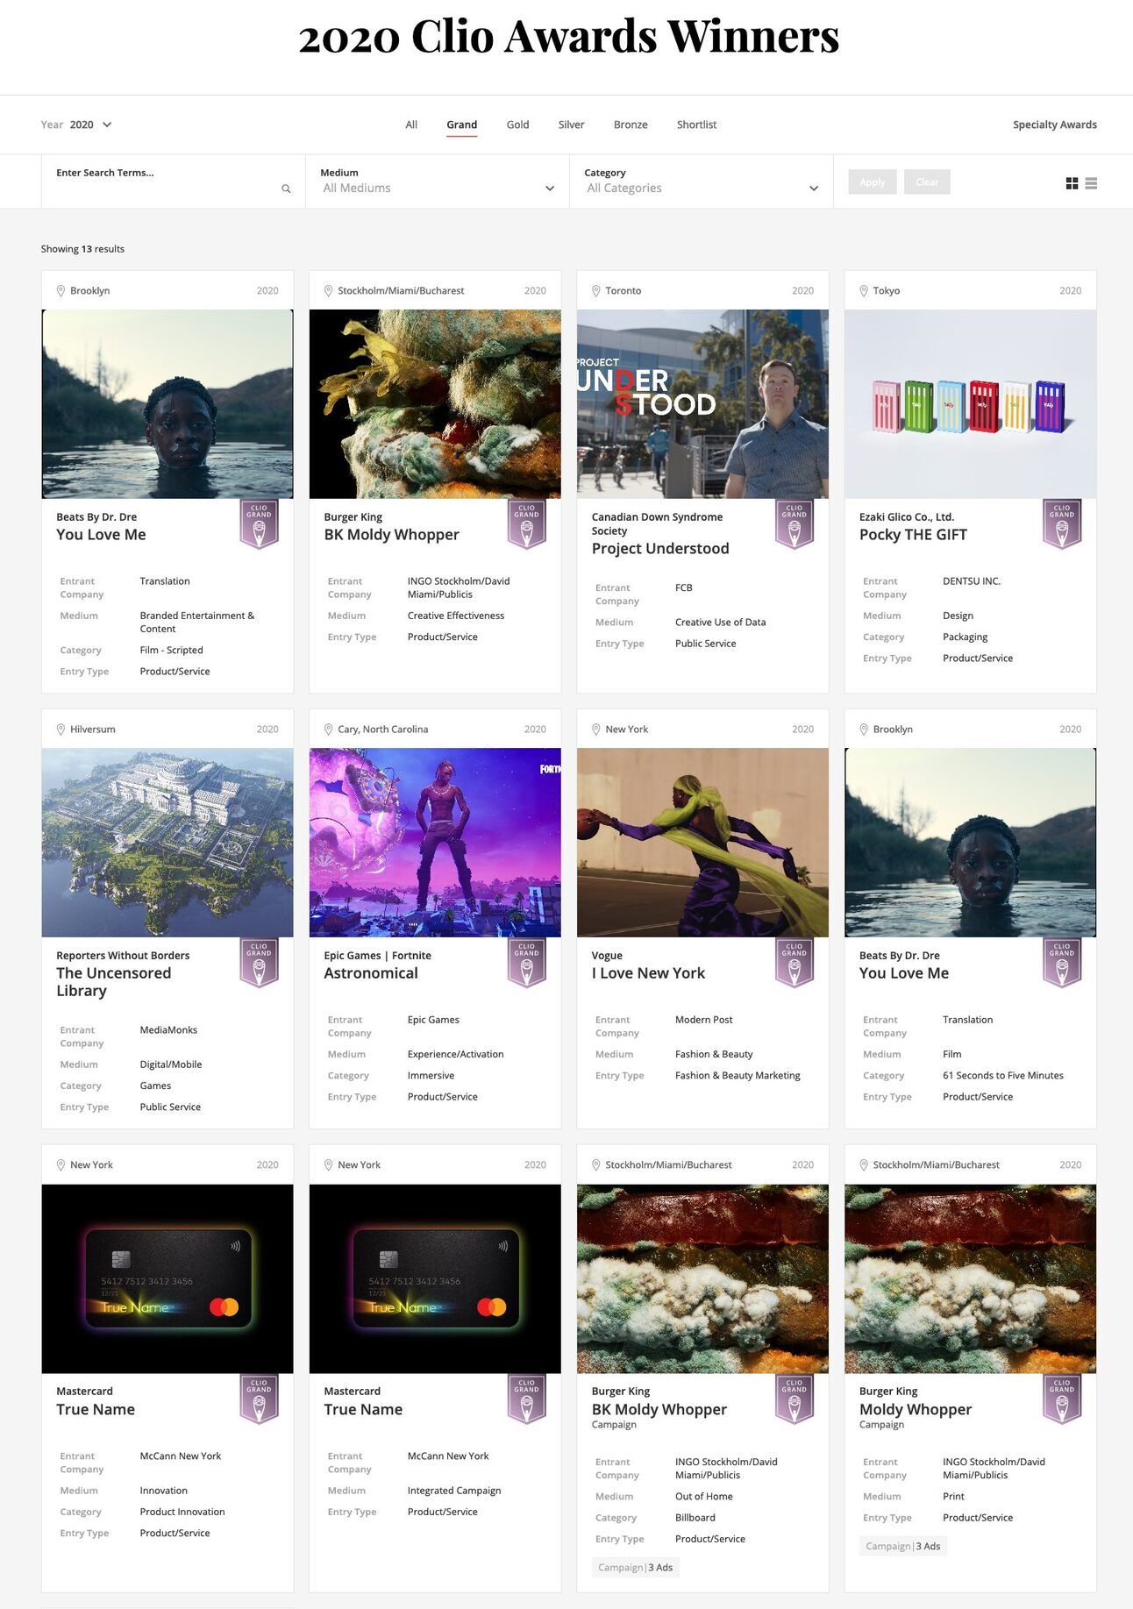Screen dimensions: 1133x1609
Task: Click the 'Fashion & Beauty Marketing' entry type
Action: point(738,1076)
